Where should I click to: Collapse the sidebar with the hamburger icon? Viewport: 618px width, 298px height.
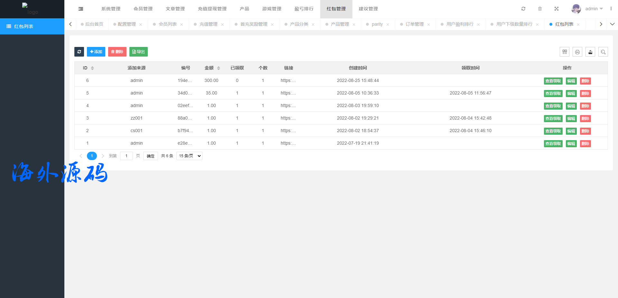[x=81, y=9]
